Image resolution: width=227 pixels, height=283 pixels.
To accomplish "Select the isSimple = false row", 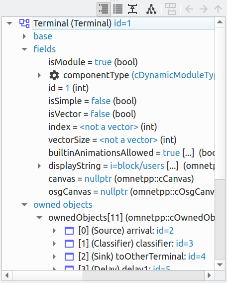I will click(92, 101).
